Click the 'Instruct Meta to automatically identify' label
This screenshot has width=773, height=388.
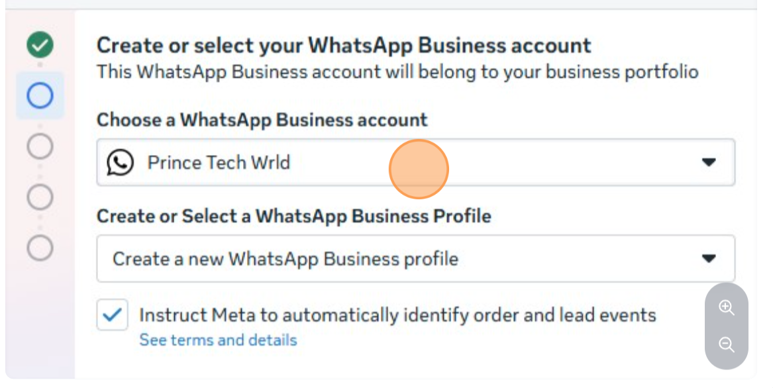coord(397,315)
